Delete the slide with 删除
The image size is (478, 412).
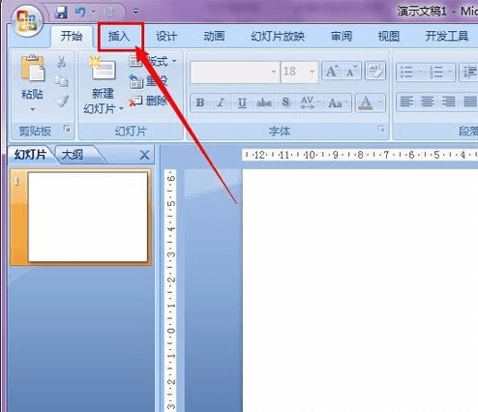148,101
